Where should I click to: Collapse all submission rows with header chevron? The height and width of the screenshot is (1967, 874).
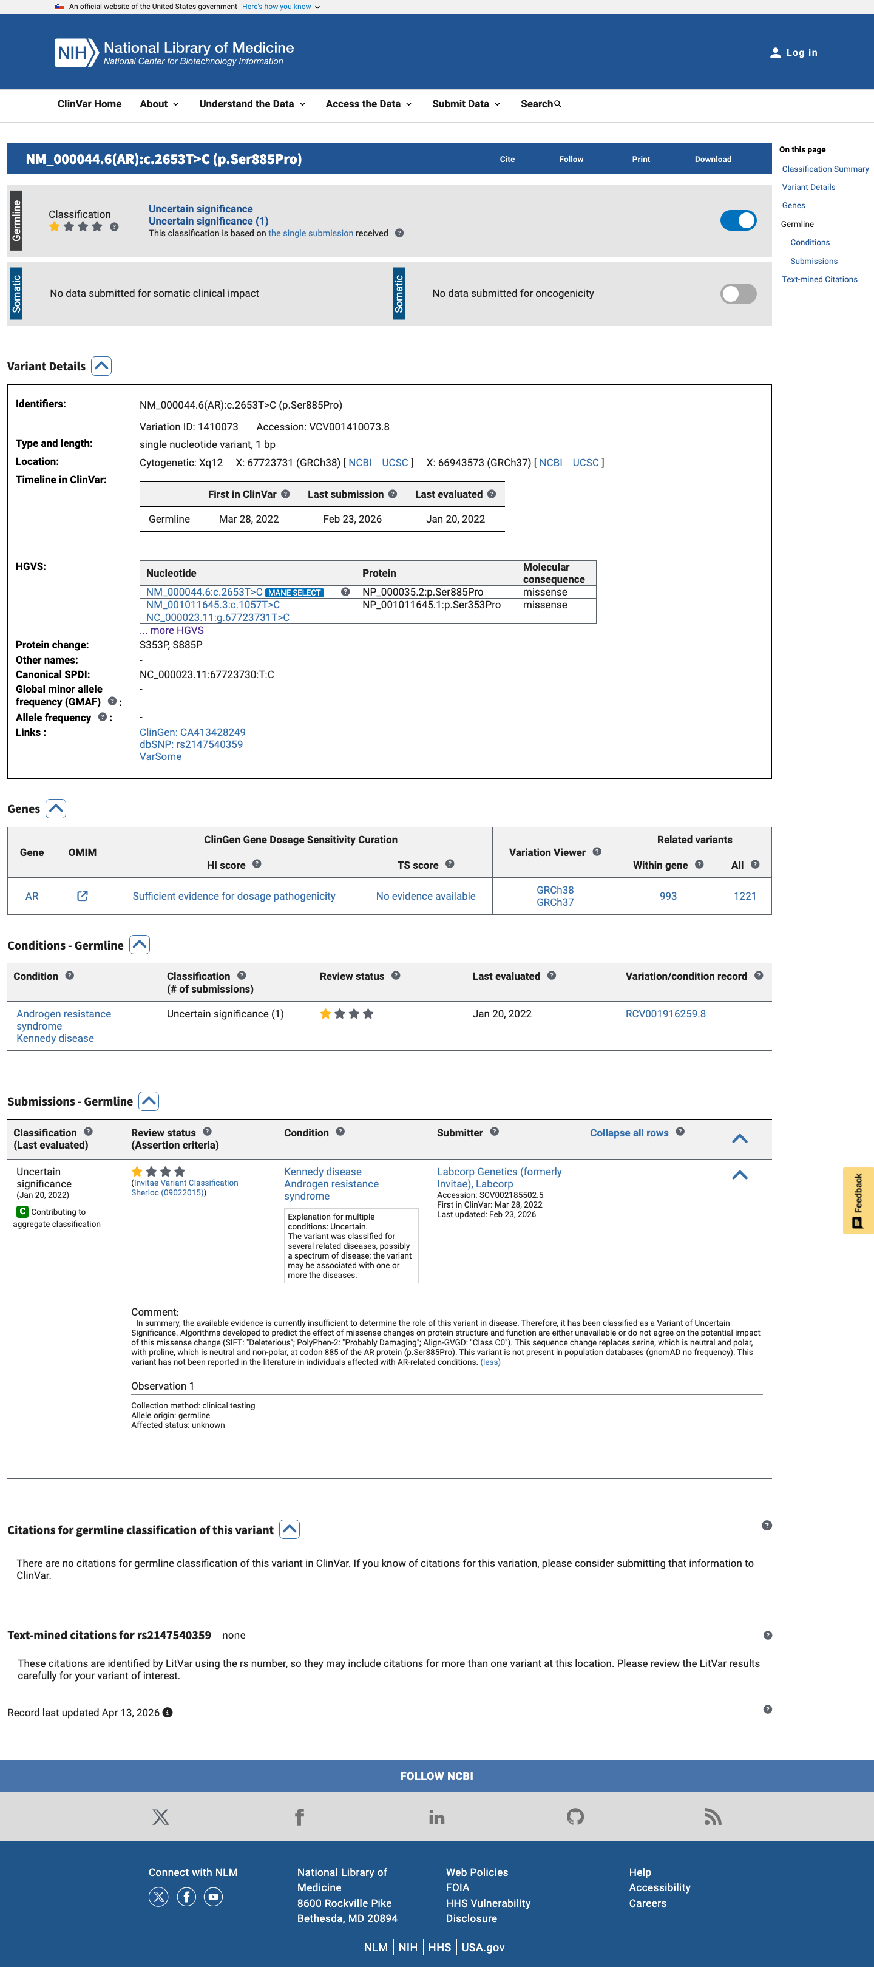click(x=739, y=1138)
